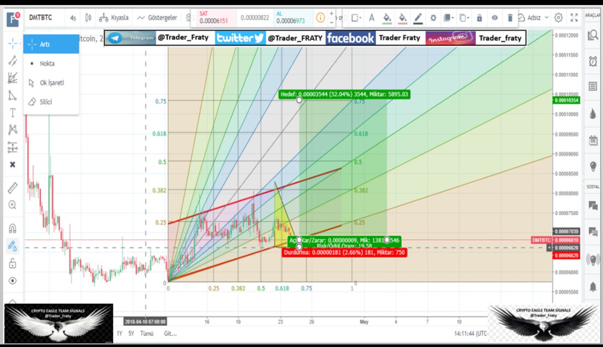Select the patterns drawing tool

click(13, 130)
